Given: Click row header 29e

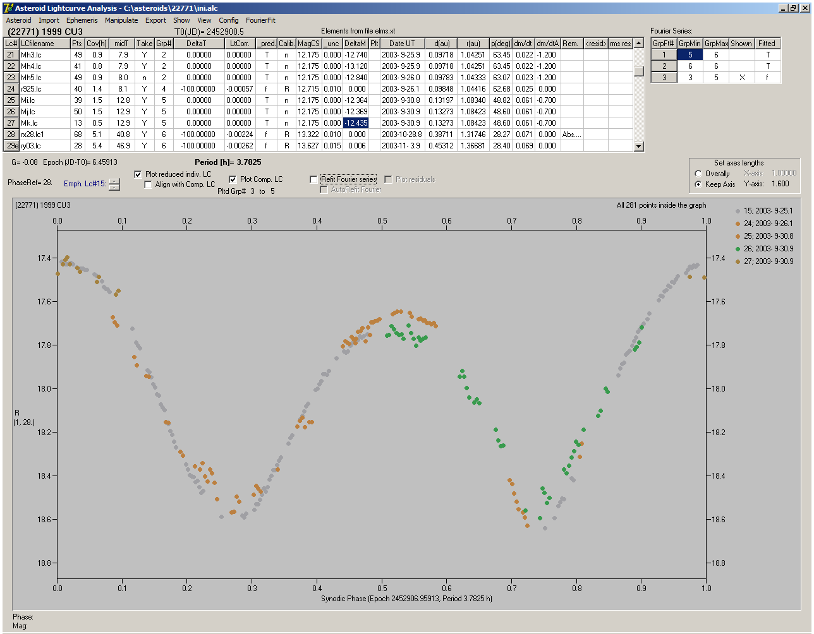Looking at the screenshot, I should click(11, 146).
